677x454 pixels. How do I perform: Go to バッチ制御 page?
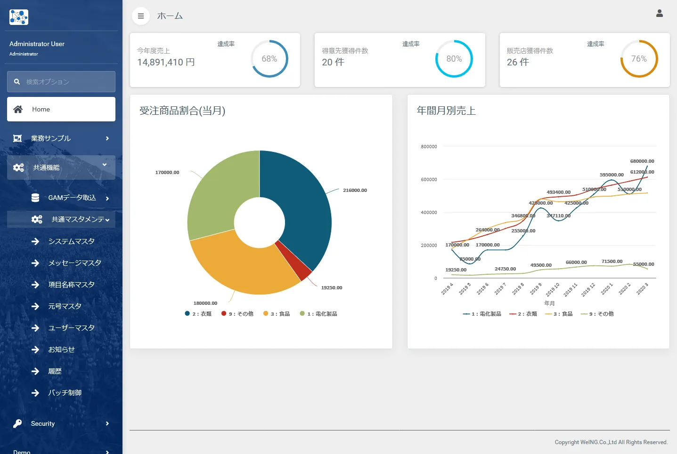tap(65, 393)
